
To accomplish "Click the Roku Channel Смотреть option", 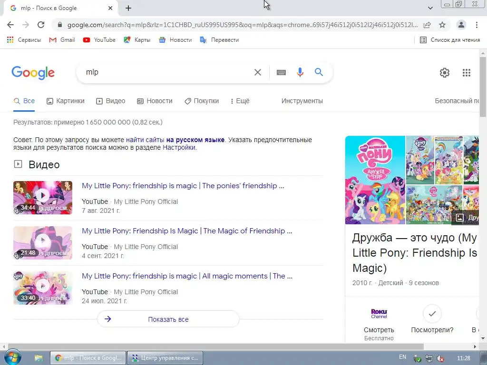I will [x=379, y=324].
